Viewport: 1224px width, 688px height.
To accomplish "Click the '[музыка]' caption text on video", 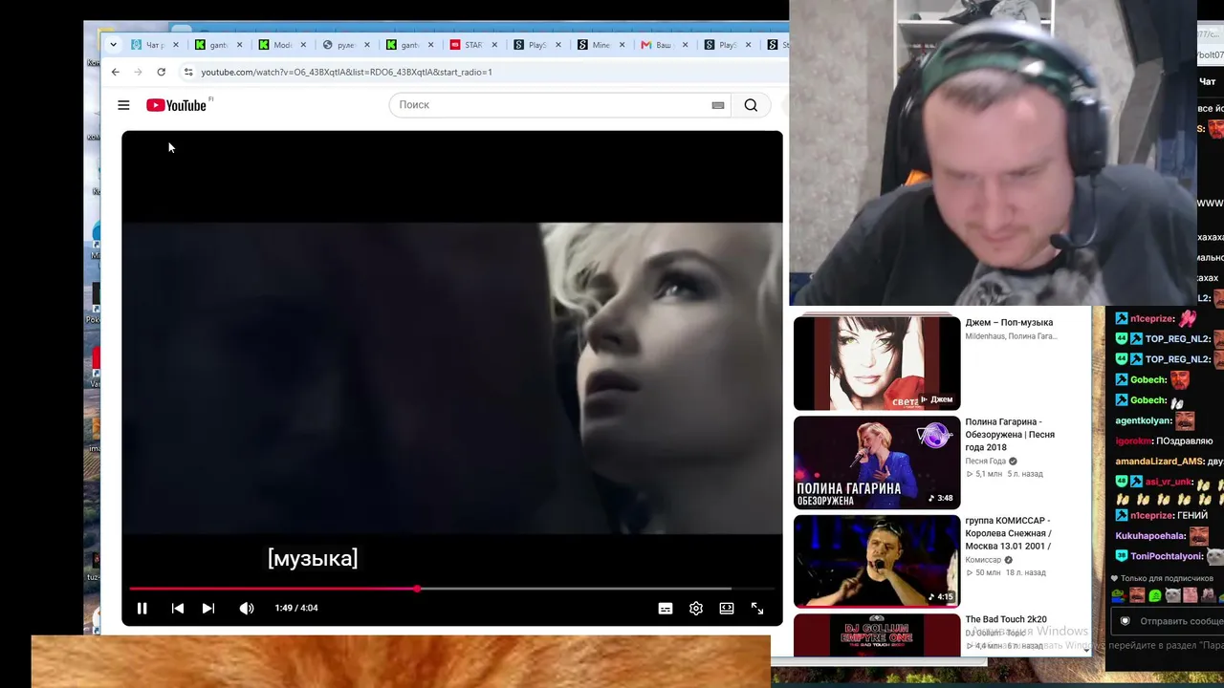I will tap(313, 558).
